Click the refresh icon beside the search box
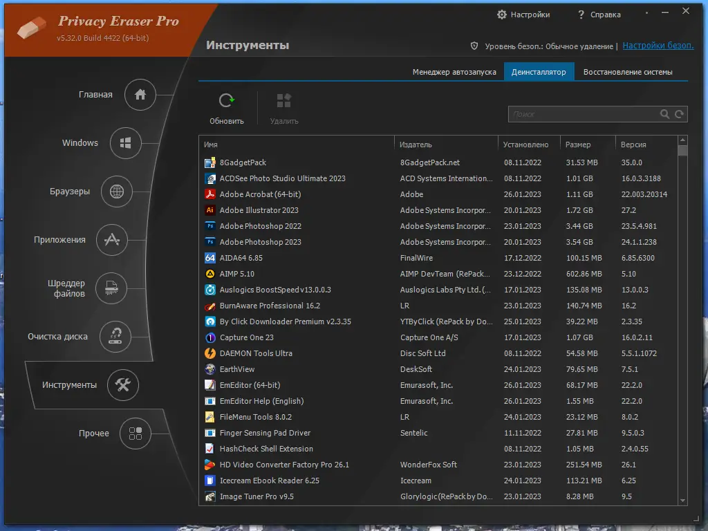This screenshot has height=531, width=708. point(679,114)
